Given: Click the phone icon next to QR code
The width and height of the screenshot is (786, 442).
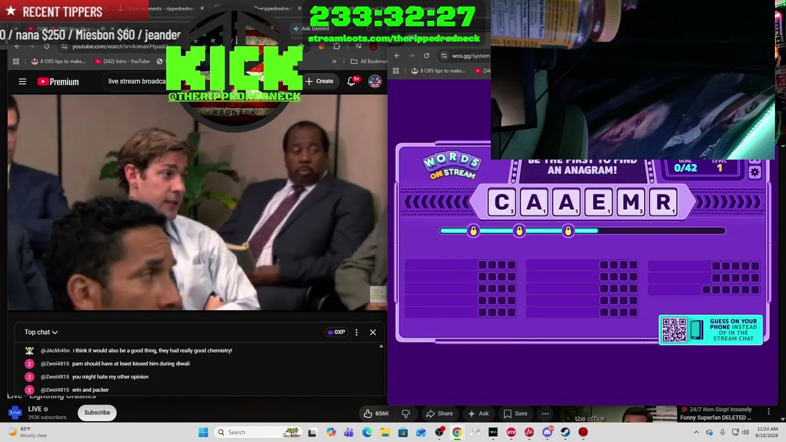Looking at the screenshot, I should tap(696, 330).
